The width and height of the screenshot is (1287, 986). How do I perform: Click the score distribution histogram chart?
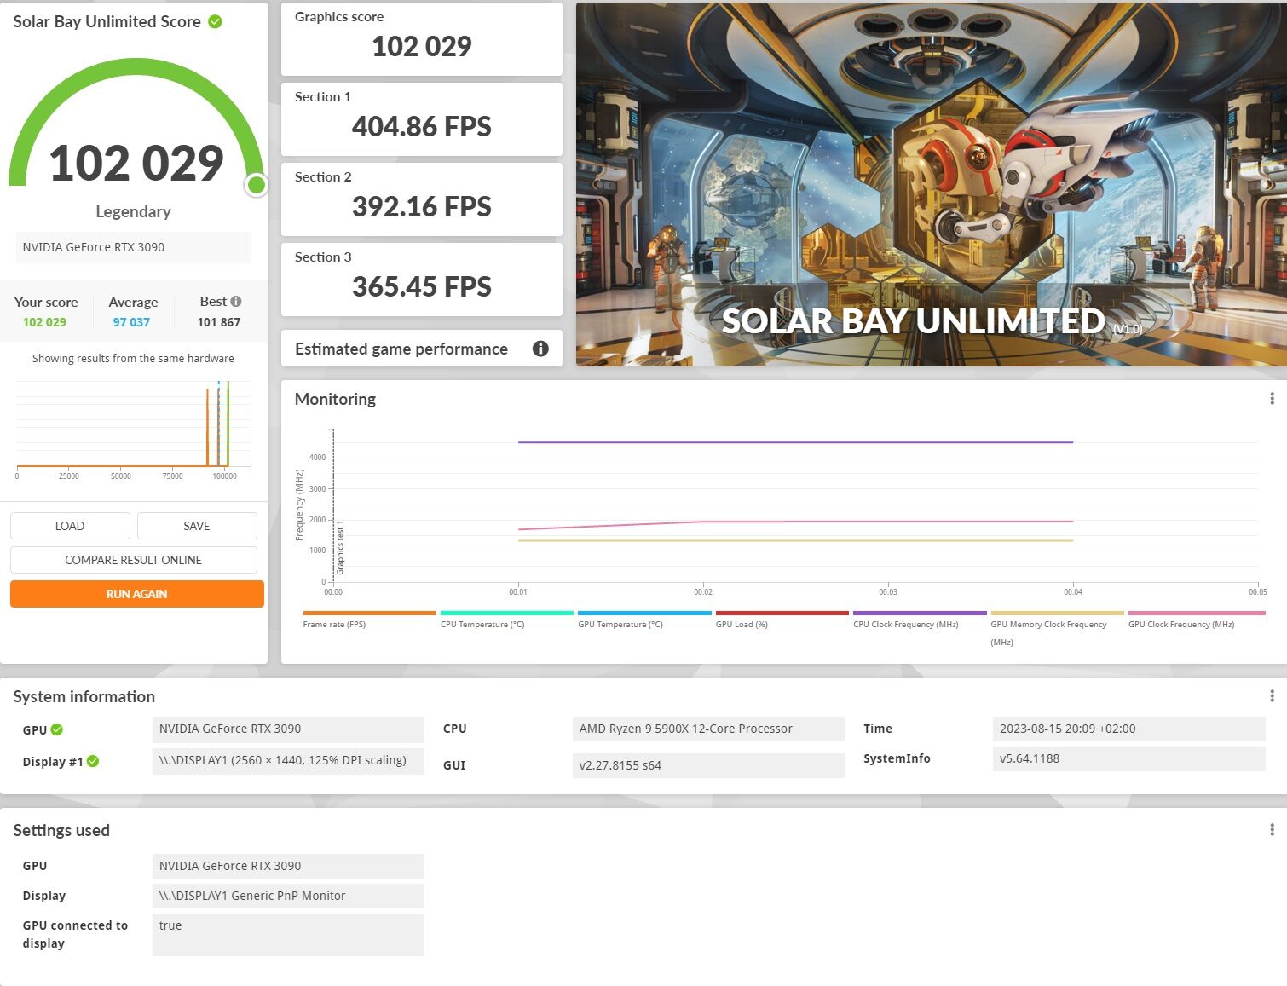pos(134,429)
